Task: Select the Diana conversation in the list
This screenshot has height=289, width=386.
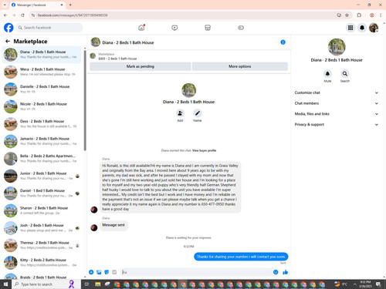Action: (x=42, y=55)
